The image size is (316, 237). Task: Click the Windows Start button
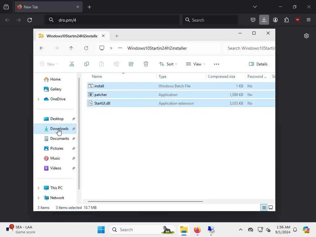[x=101, y=230]
